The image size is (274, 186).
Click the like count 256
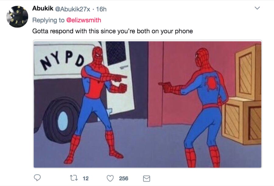[x=124, y=178]
